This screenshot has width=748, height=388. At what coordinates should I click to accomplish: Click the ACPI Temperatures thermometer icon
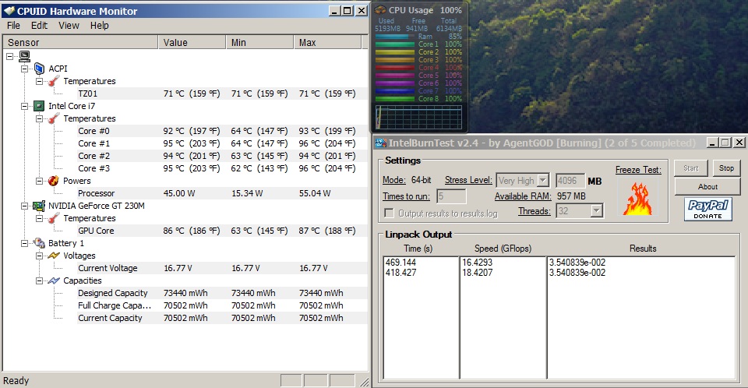[x=54, y=81]
